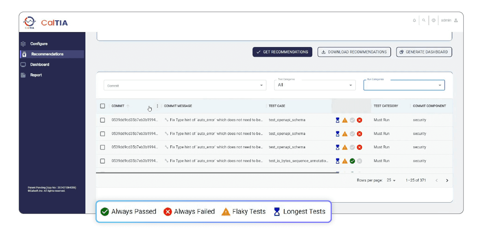Open the admin user profile
Viewport: 488px width, 233px height.
(x=449, y=20)
